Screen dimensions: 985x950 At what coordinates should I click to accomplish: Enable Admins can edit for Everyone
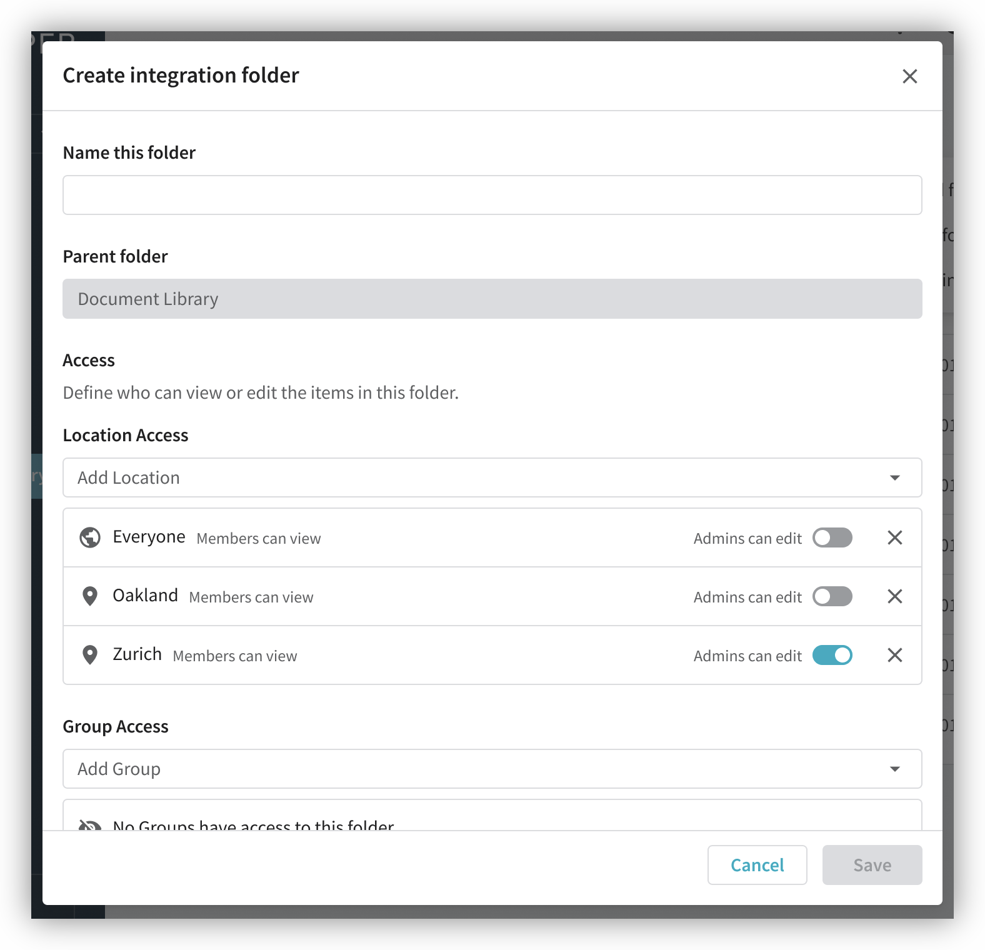coord(832,537)
